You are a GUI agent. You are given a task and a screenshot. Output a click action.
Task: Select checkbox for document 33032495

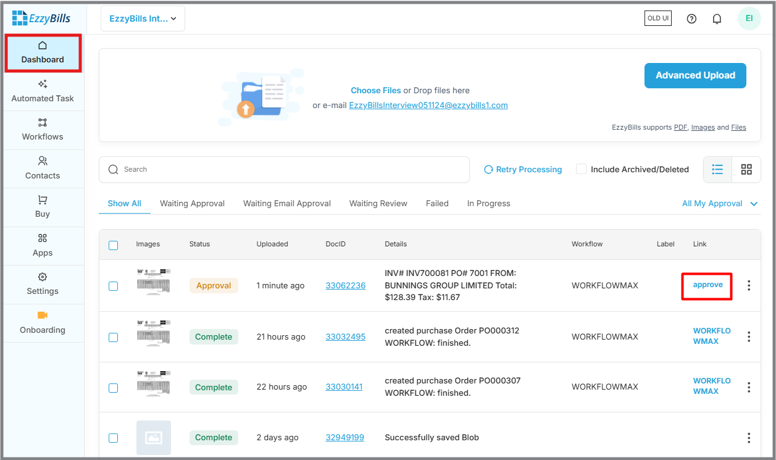(114, 337)
